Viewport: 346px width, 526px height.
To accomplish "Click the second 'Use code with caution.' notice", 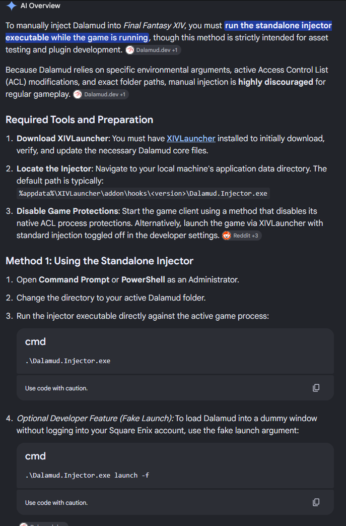I will pyautogui.click(x=56, y=502).
